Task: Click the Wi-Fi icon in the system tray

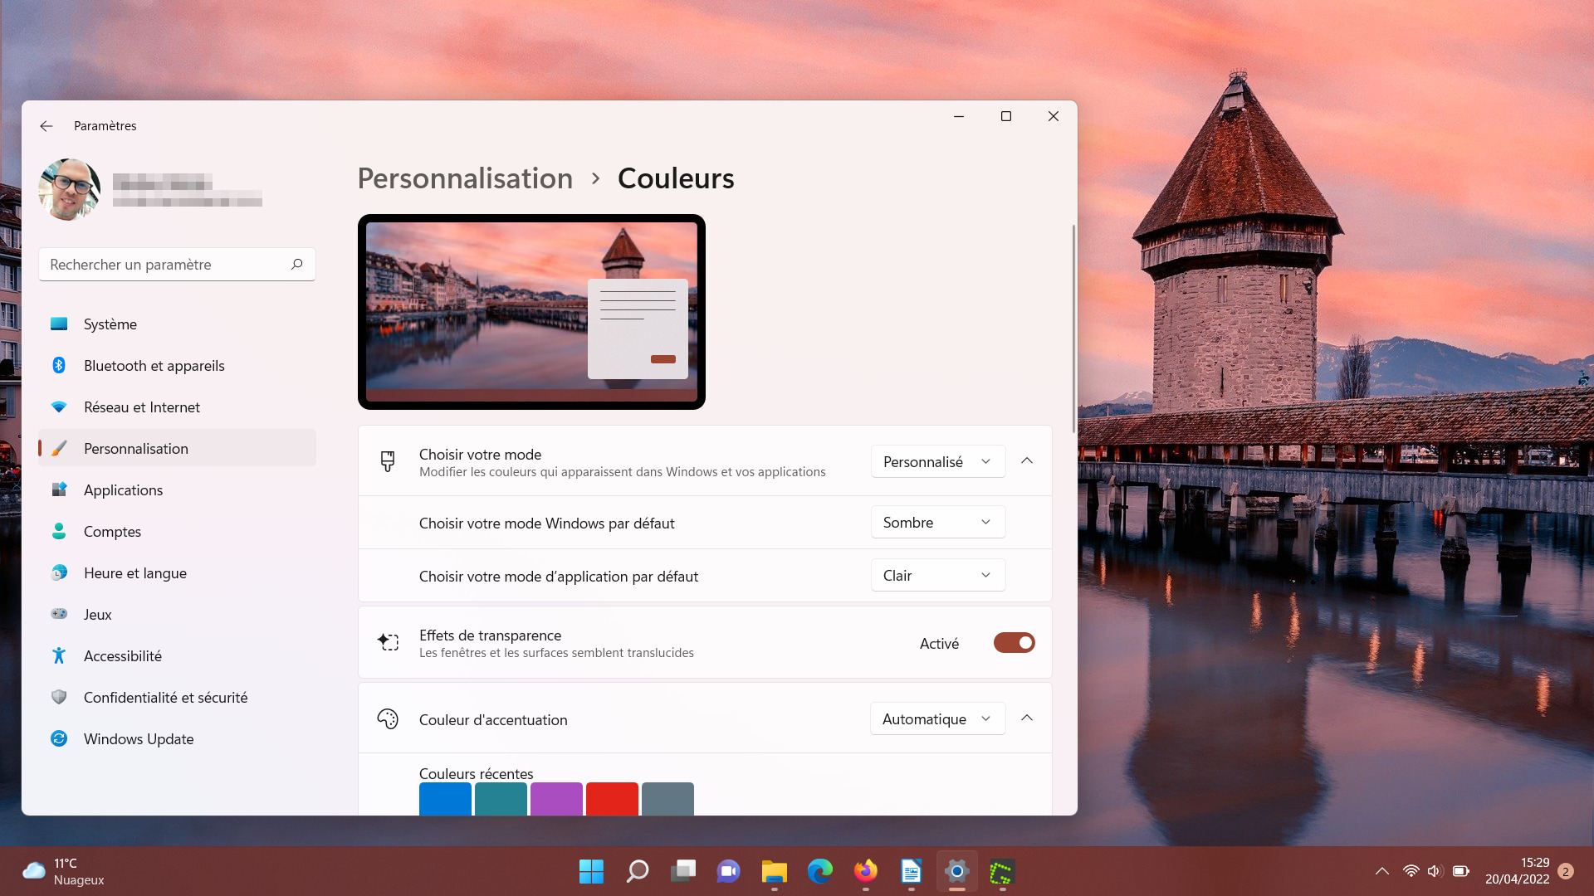Action: 1411,871
